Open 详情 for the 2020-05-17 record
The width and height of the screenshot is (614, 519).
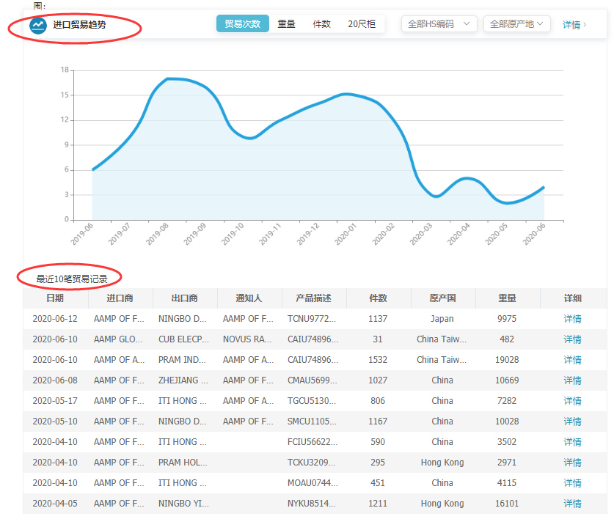coord(572,401)
